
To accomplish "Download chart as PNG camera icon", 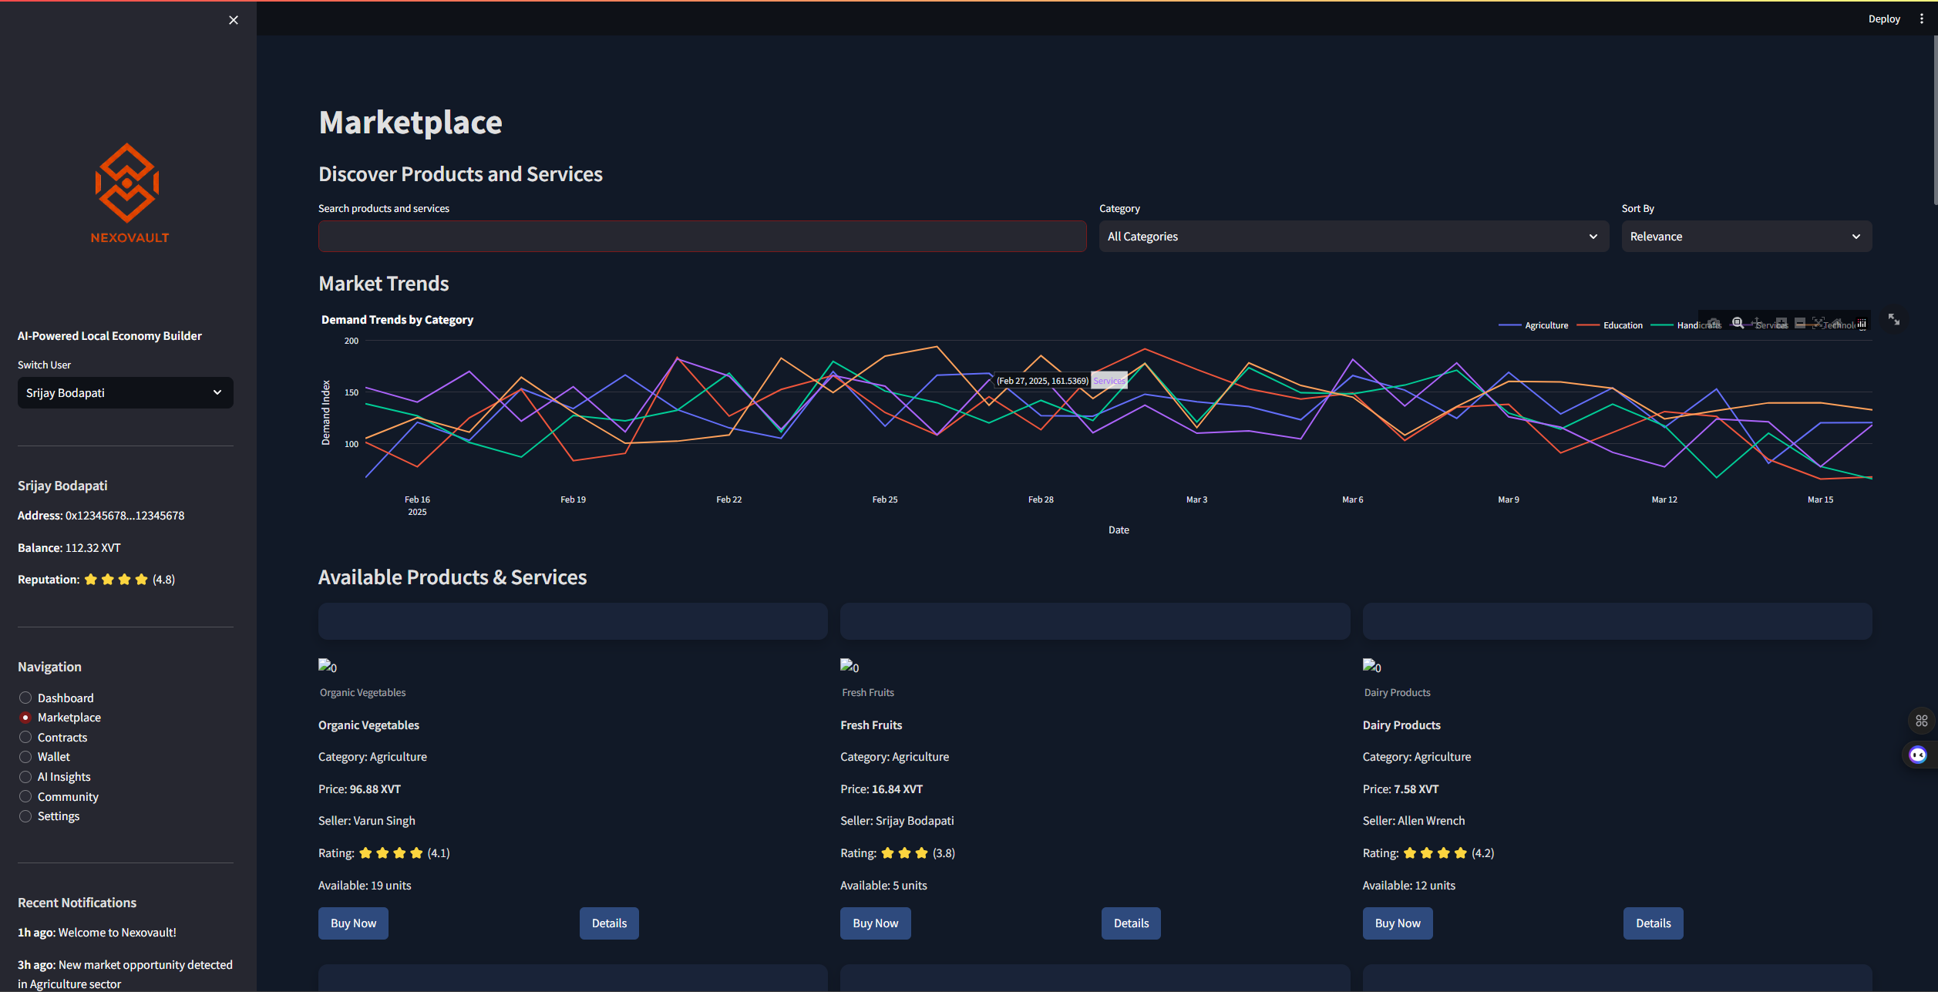I will click(1714, 323).
